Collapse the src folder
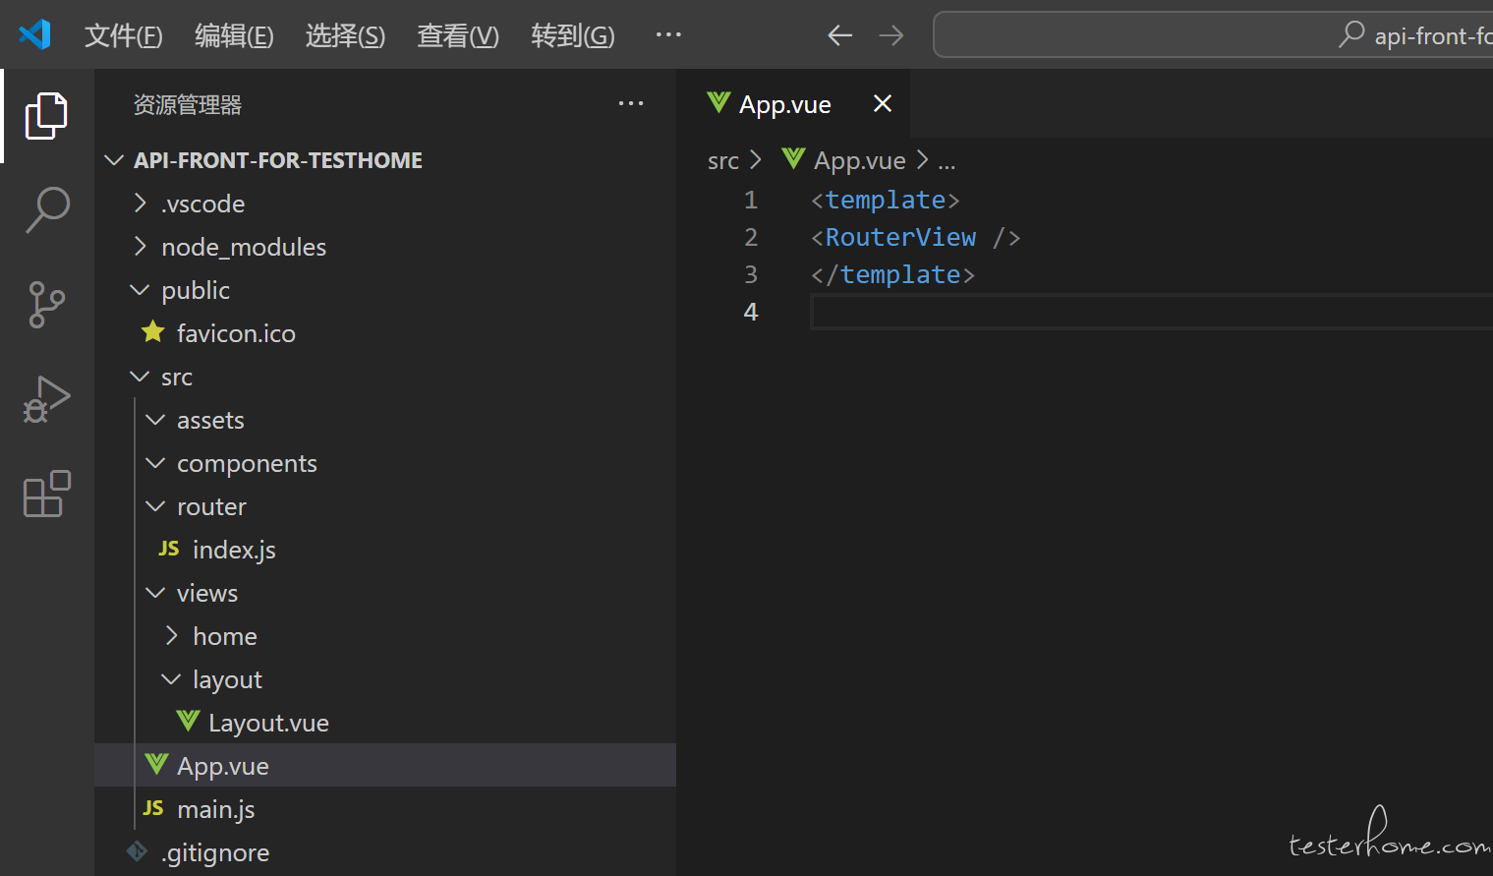 141,377
